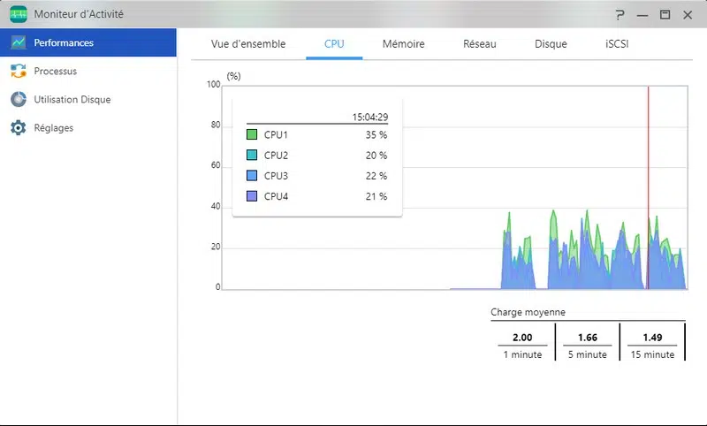
Task: Maximize the Moniteur d'Activité window
Action: pos(665,15)
